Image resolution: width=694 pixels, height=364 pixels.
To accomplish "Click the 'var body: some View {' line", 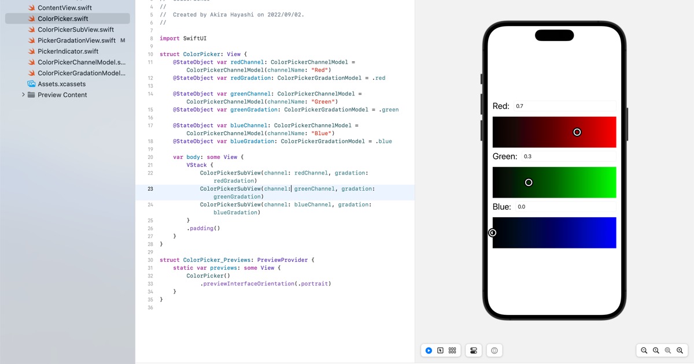I will (208, 157).
